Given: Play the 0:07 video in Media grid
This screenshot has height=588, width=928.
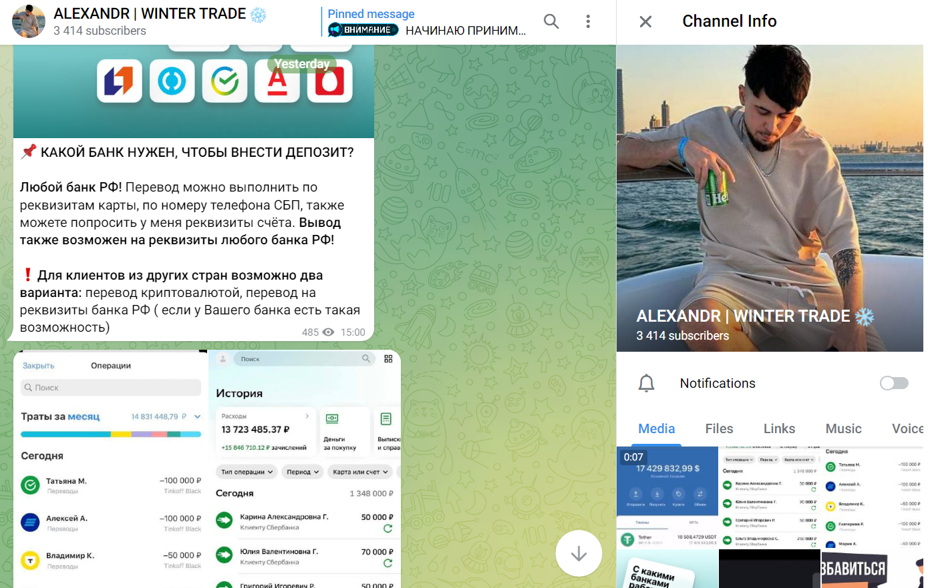Looking at the screenshot, I should (x=667, y=497).
